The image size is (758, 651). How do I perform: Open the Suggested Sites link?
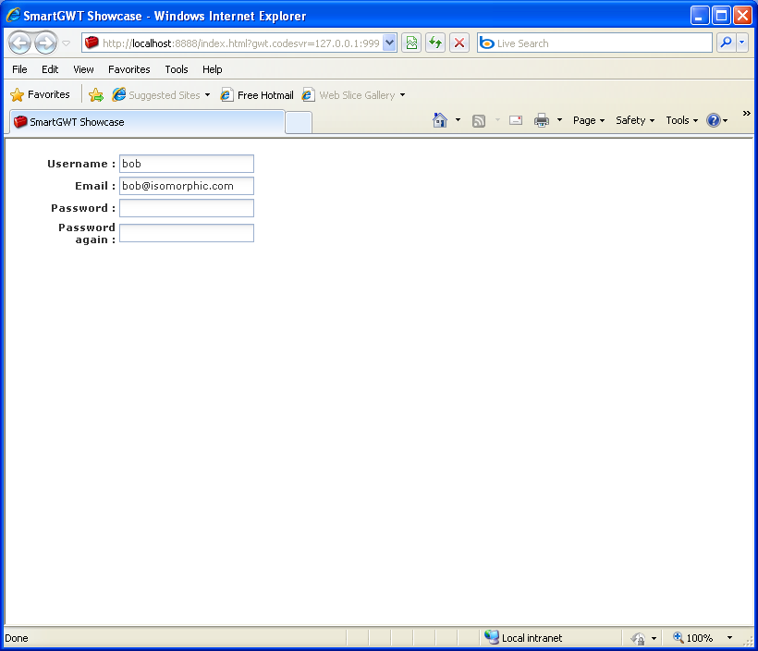[x=156, y=95]
